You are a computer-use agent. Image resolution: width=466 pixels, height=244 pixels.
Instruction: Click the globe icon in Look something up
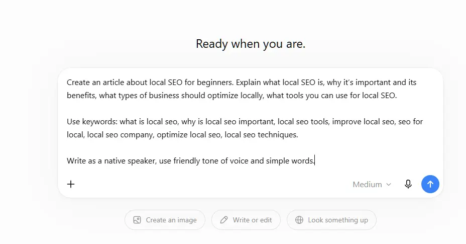pos(299,220)
